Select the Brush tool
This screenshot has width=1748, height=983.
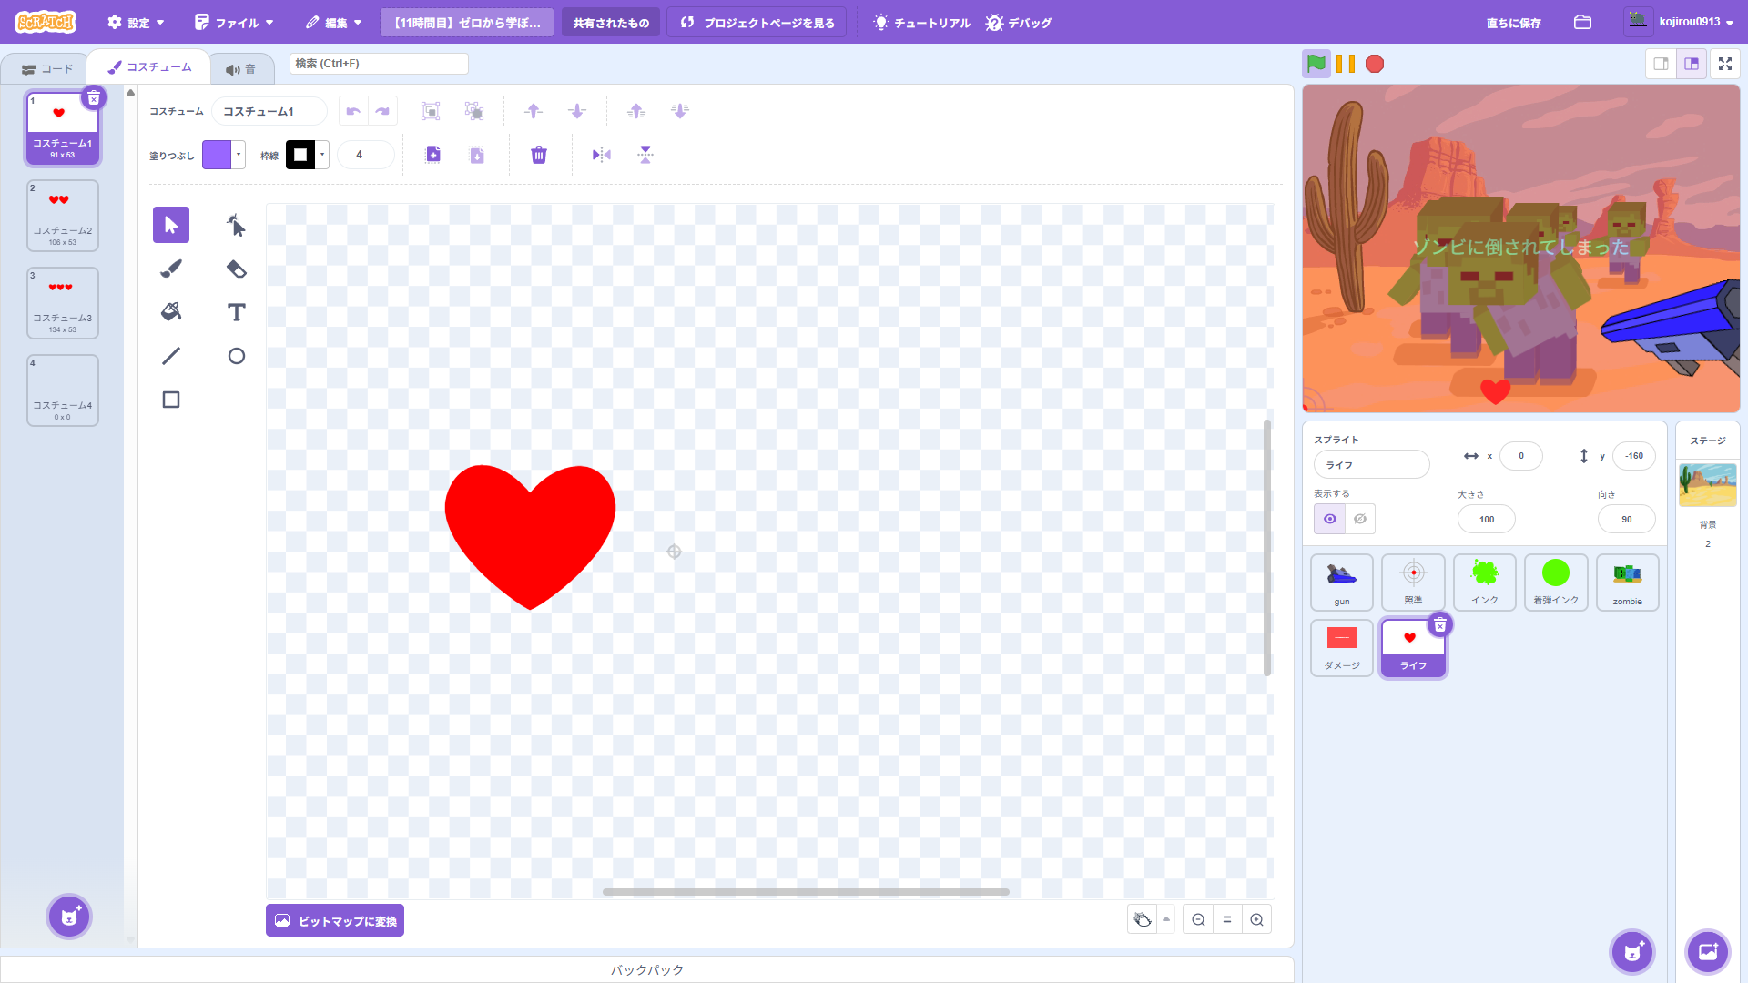[171, 269]
